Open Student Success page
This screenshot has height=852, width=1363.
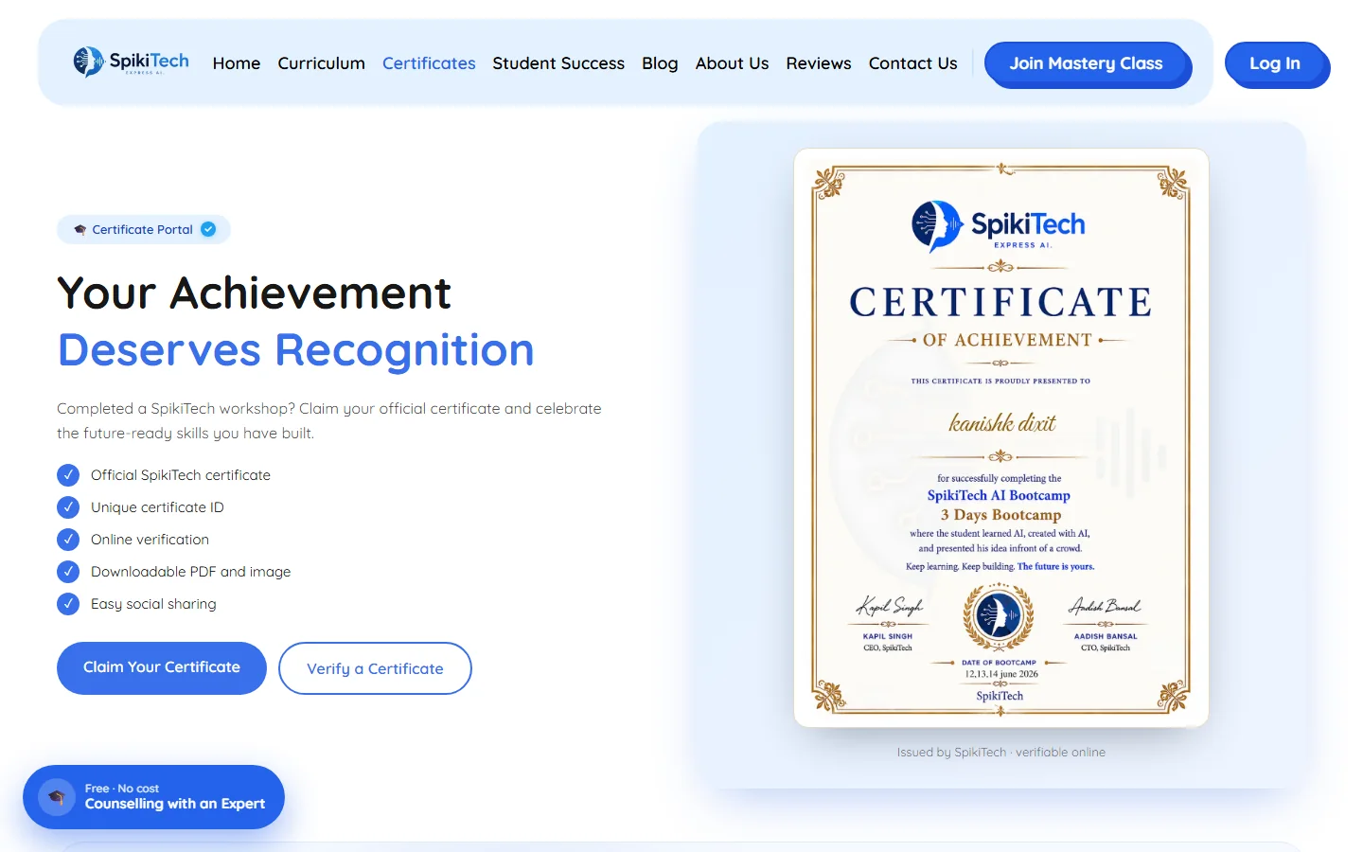coord(558,63)
